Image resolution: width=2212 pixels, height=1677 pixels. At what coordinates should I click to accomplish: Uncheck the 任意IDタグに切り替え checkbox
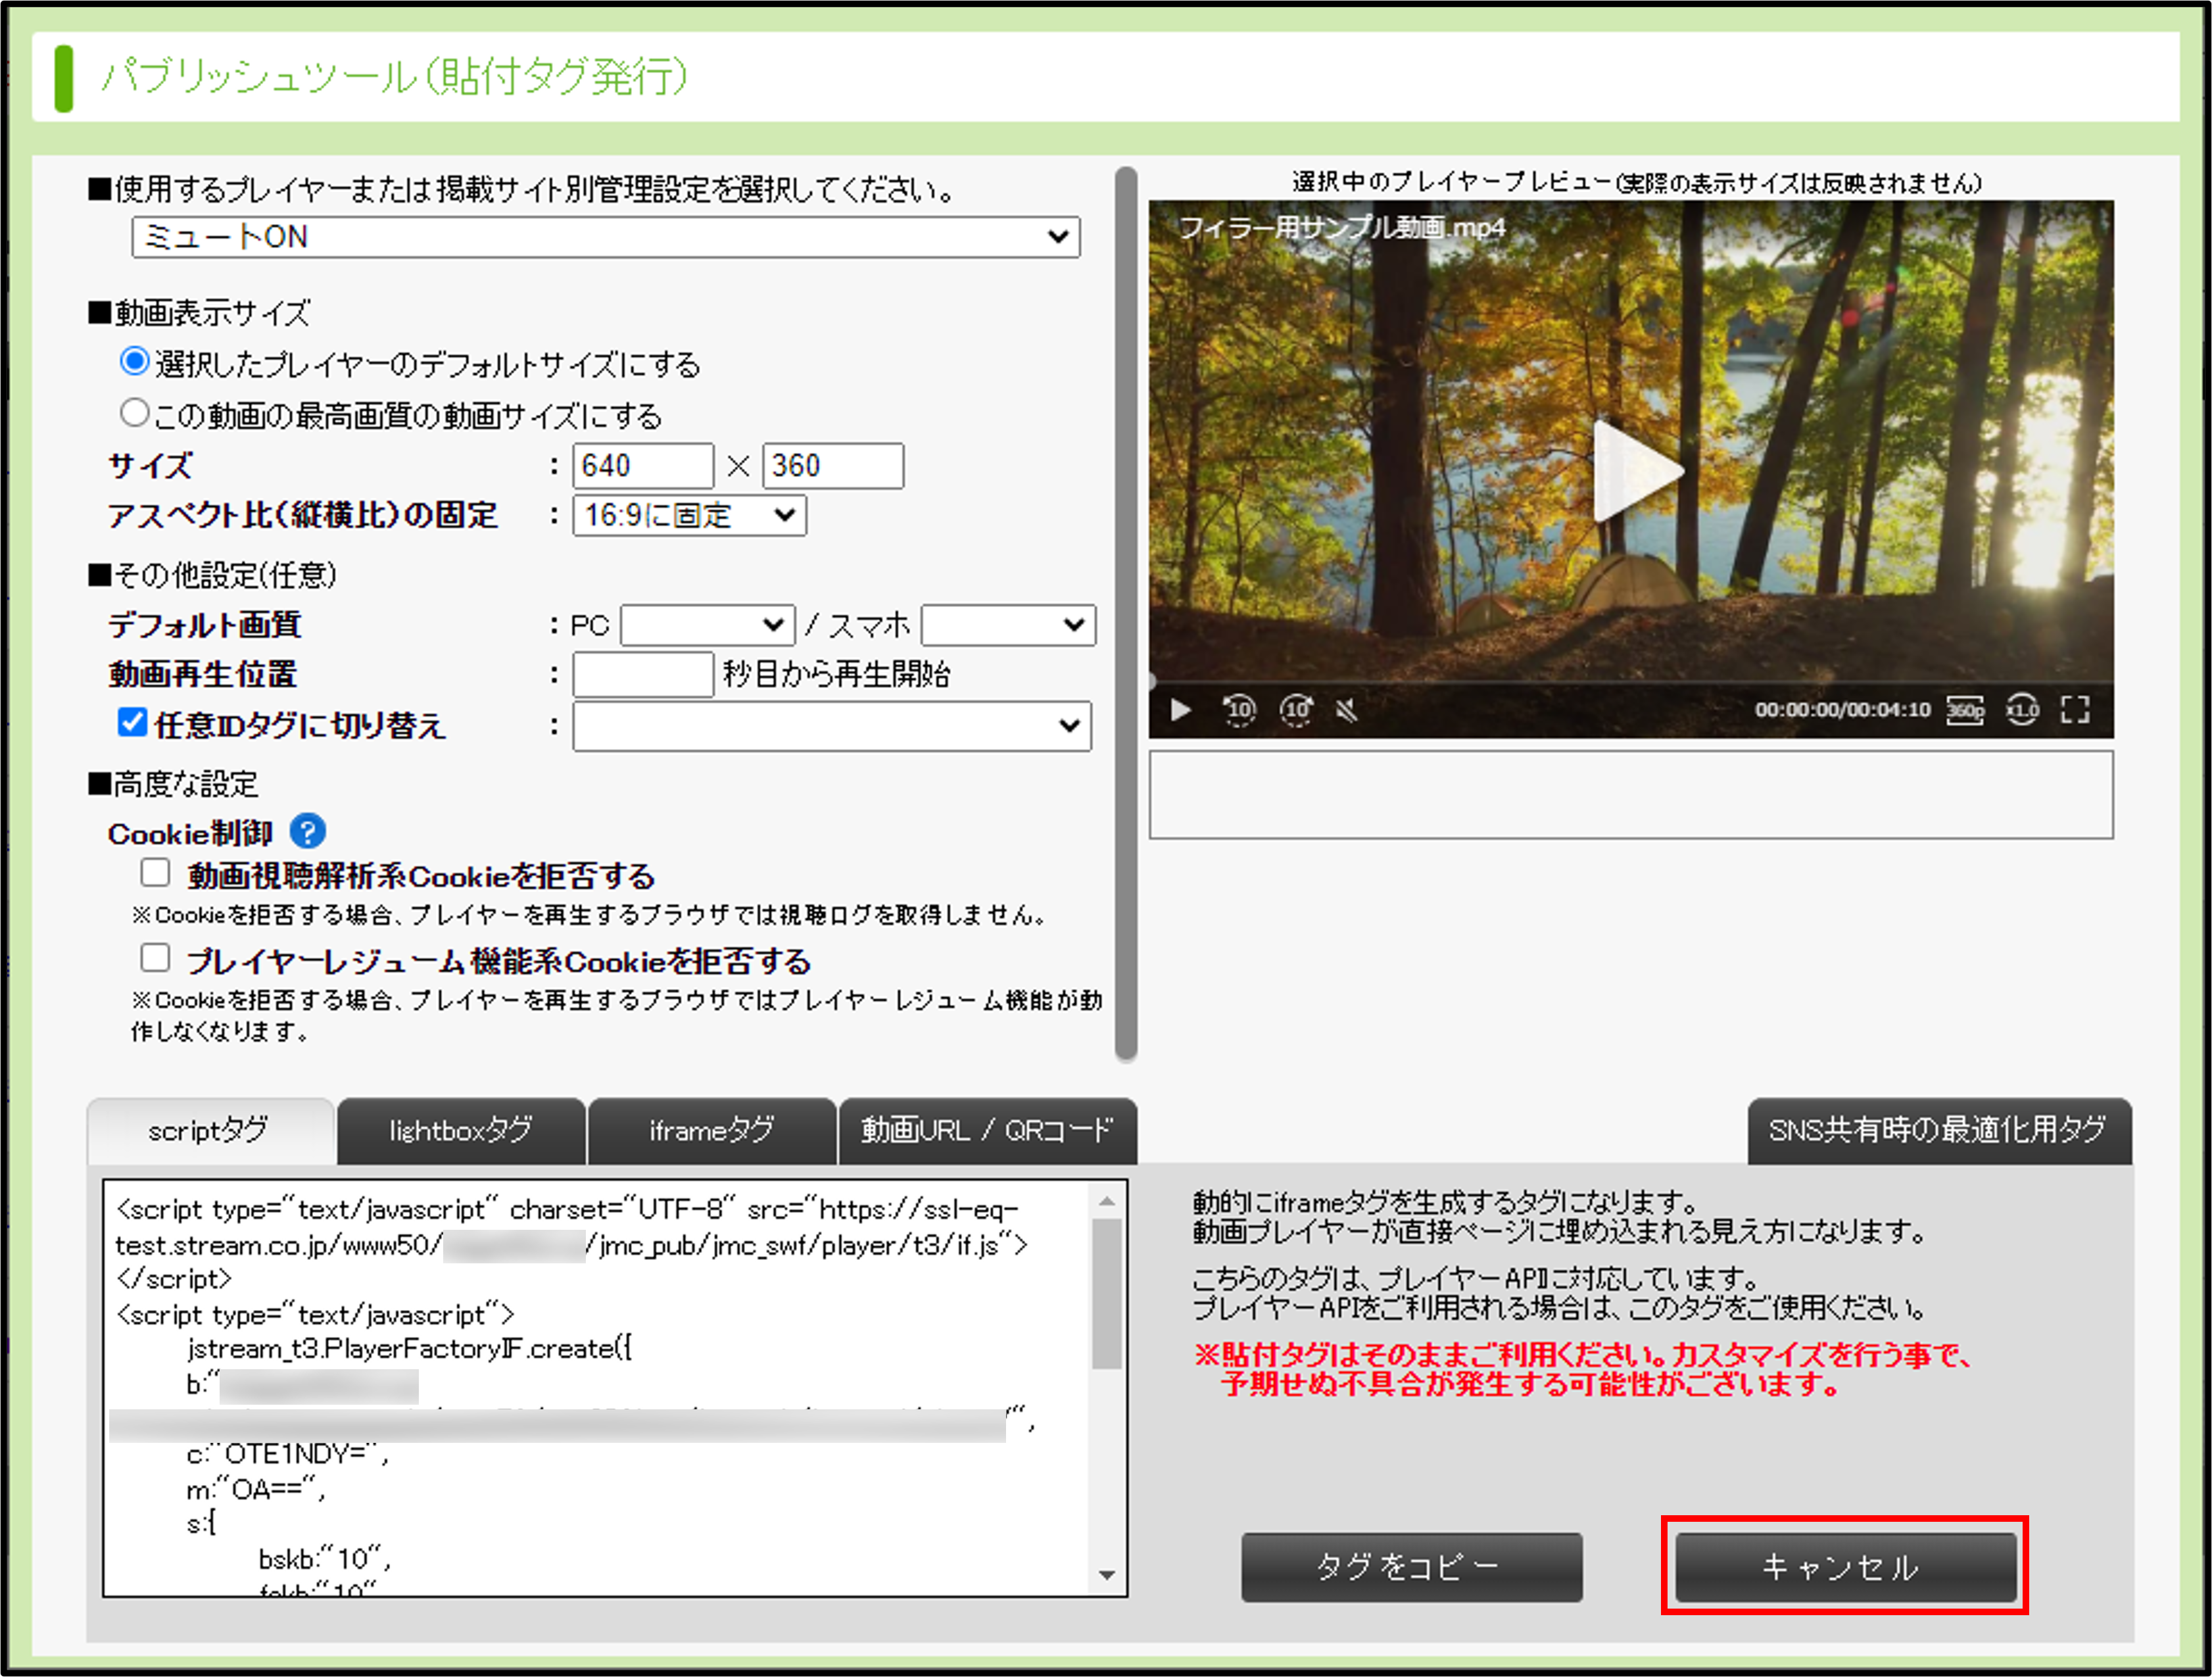point(133,723)
